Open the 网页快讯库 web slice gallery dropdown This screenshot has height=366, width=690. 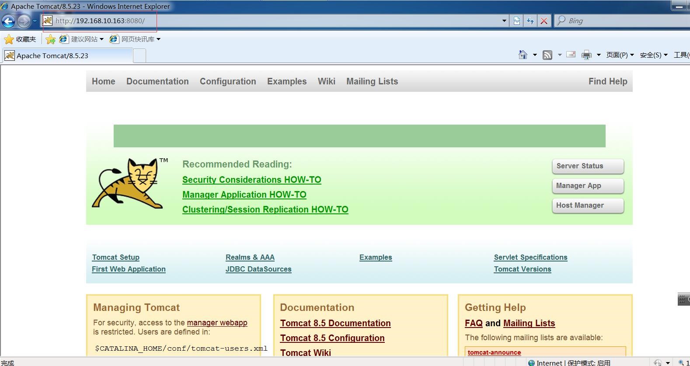pyautogui.click(x=135, y=39)
